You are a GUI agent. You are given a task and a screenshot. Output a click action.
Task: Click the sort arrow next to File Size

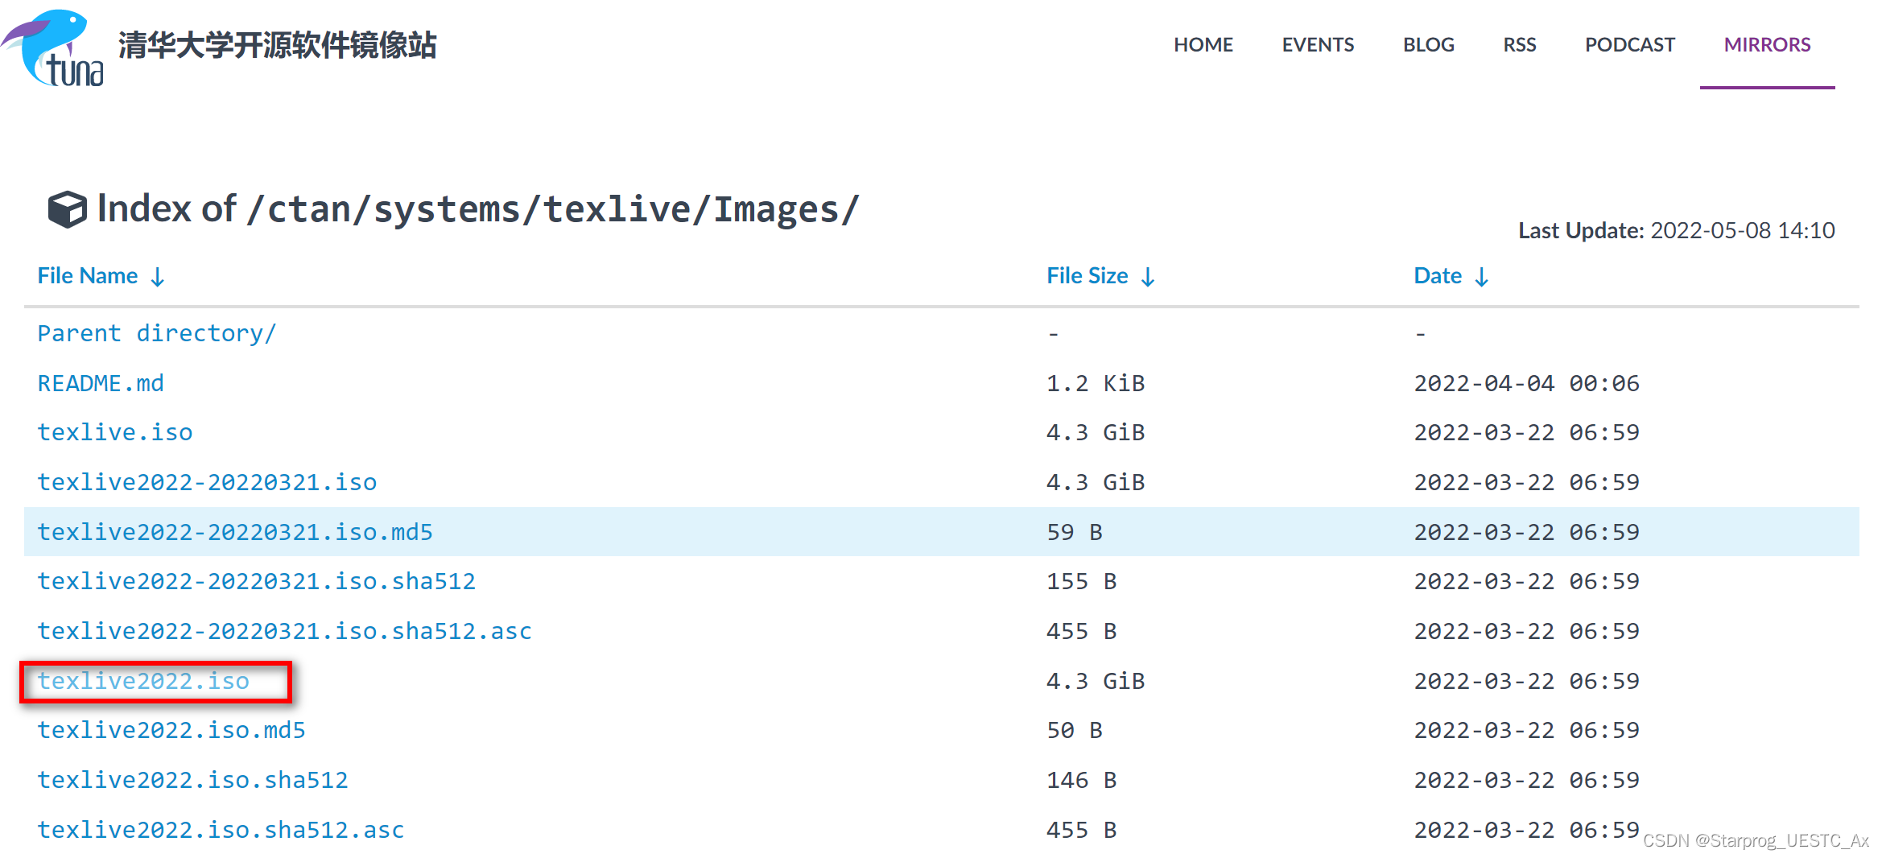[x=1148, y=277]
